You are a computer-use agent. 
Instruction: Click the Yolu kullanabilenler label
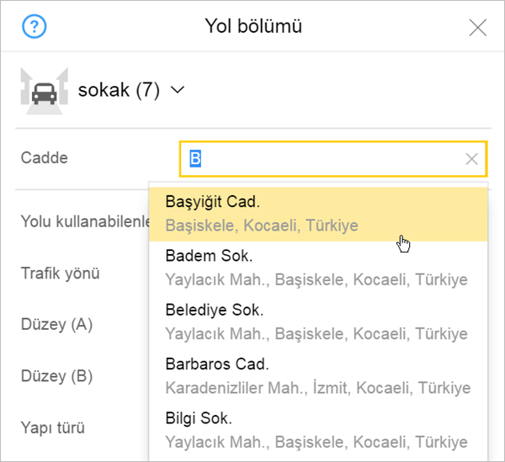click(x=85, y=221)
